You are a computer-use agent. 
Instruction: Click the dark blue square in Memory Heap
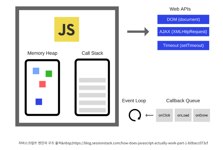pos(39,102)
